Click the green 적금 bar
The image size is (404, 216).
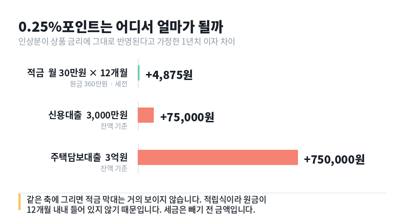(139, 73)
